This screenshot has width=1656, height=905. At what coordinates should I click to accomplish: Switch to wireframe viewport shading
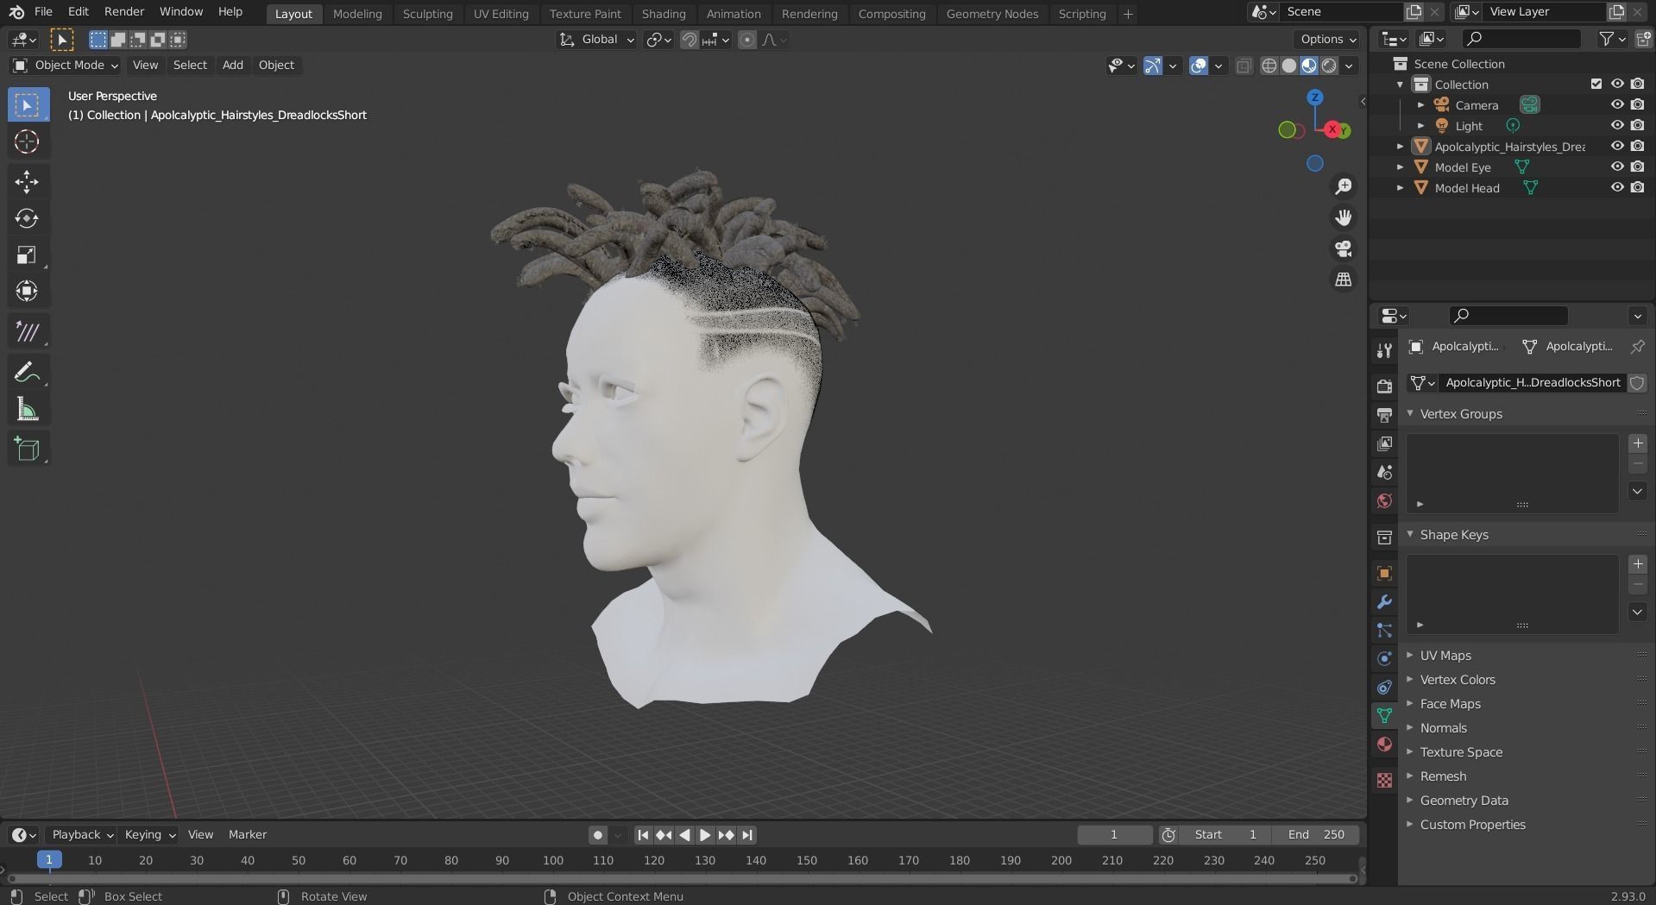coord(1269,66)
